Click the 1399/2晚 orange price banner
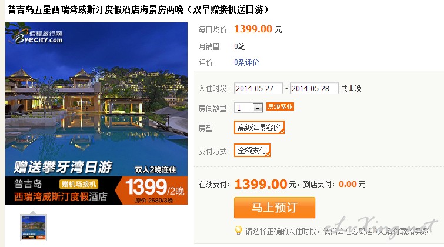Image resolution: width=444 pixels, height=247 pixels. (x=154, y=190)
